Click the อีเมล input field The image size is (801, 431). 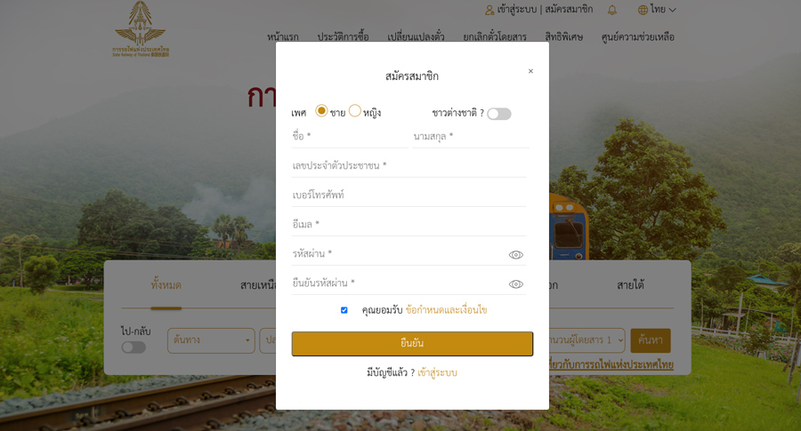tap(409, 225)
